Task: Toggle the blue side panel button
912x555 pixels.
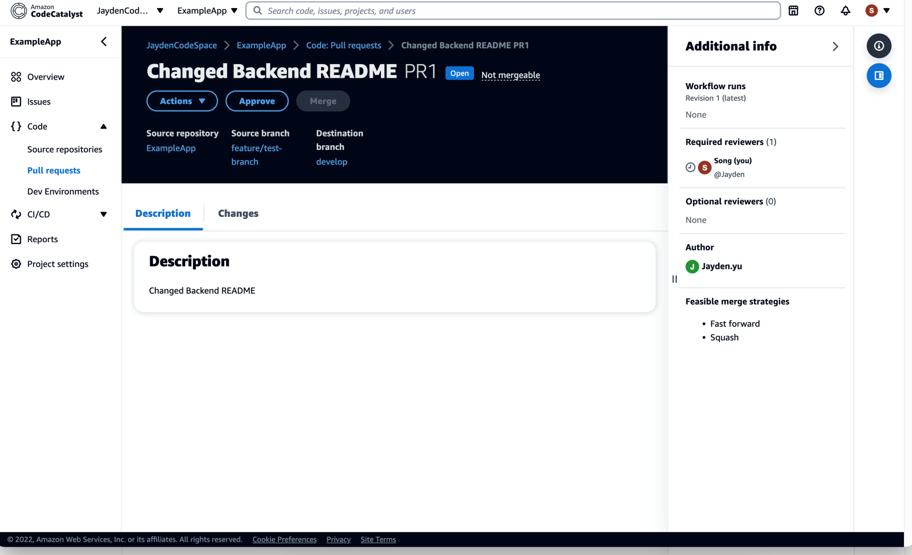Action: coord(879,76)
